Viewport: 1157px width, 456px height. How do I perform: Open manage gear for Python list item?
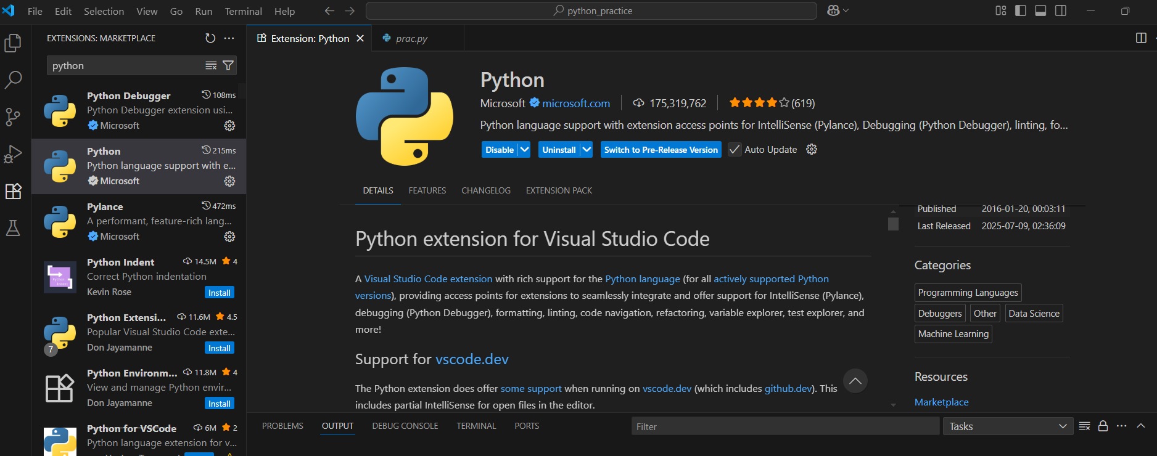[229, 181]
